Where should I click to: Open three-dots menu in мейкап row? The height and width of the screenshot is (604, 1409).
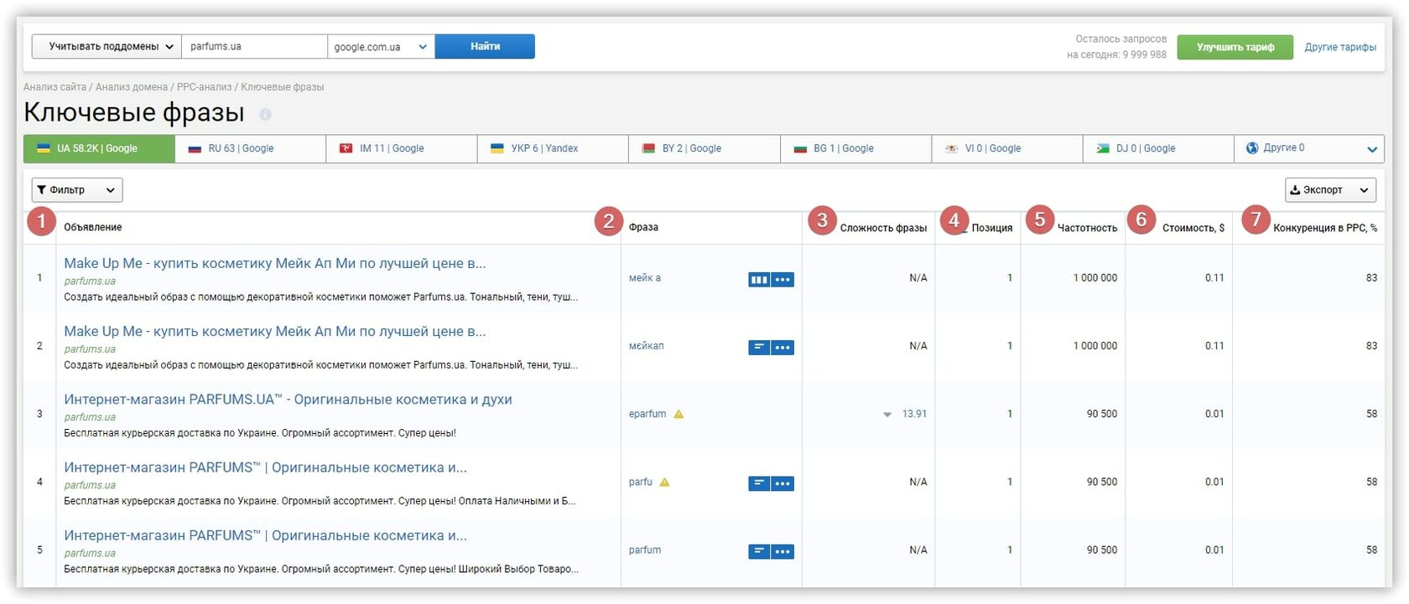(782, 348)
